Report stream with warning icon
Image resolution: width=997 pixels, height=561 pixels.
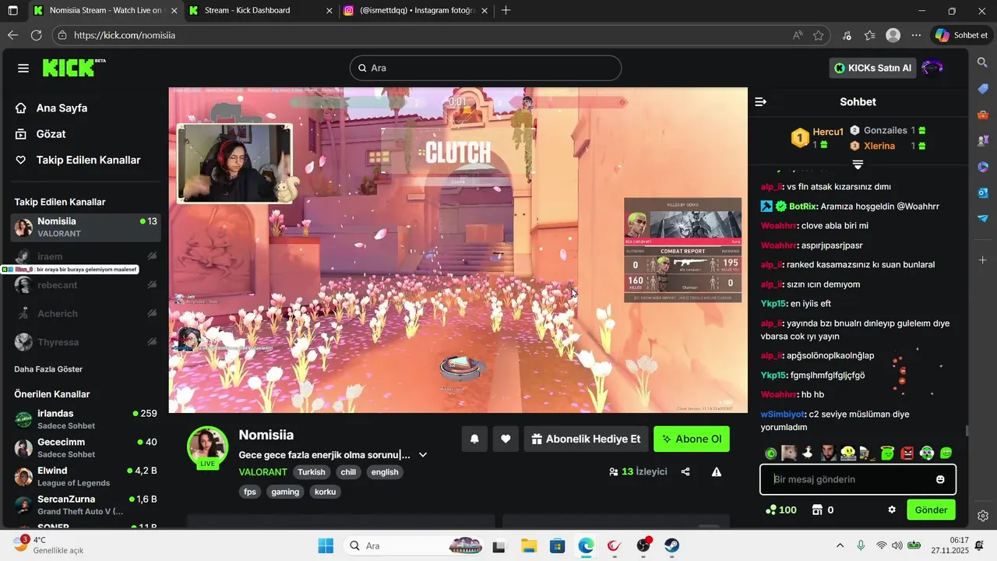[717, 471]
